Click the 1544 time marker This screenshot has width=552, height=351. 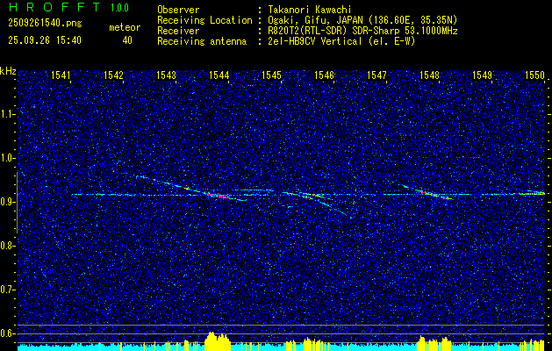pos(219,75)
